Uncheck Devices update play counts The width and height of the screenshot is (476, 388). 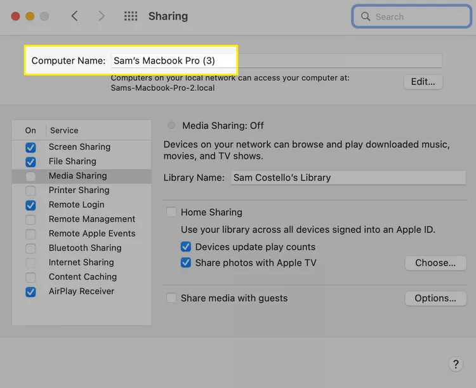click(x=186, y=247)
